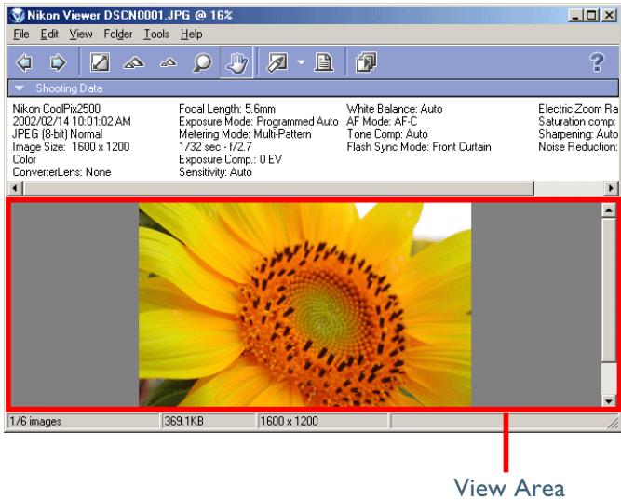Open the Tools menu
621x500 pixels.
(x=156, y=34)
